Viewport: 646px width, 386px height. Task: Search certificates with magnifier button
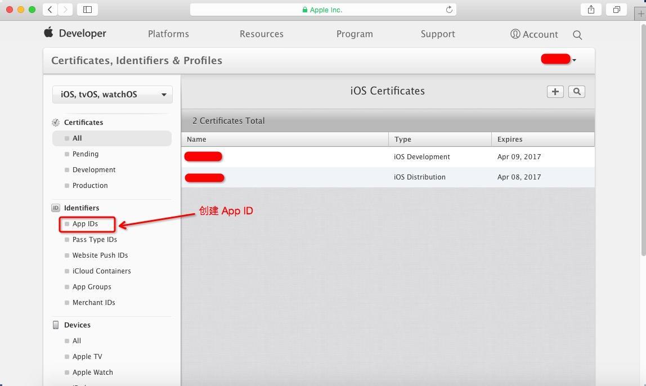[577, 92]
